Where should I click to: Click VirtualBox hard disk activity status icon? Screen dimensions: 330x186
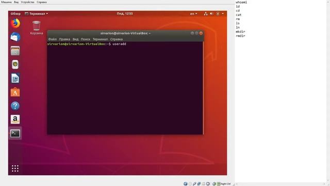[x=186, y=184]
